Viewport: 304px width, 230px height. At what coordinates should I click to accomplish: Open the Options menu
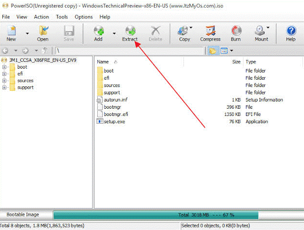tap(84, 17)
